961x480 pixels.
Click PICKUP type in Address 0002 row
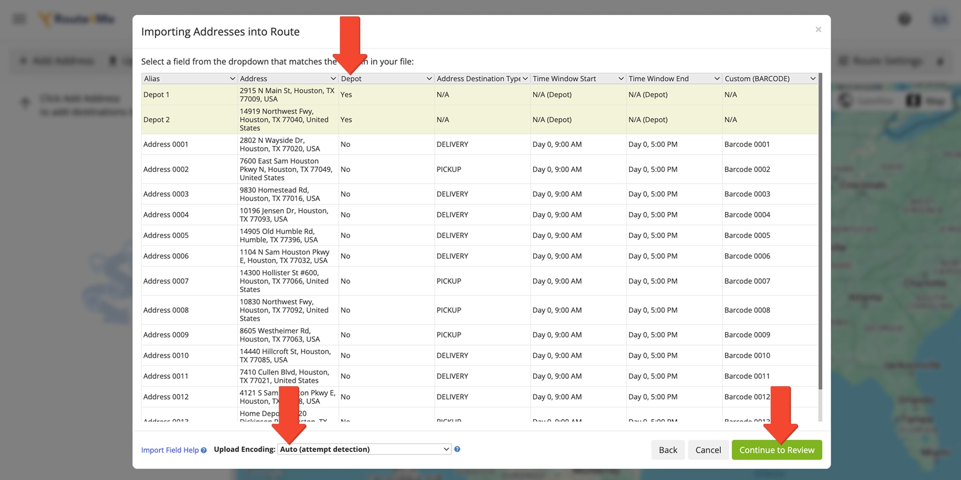[482, 169]
